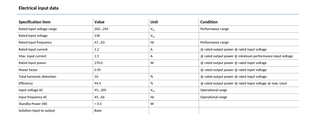This screenshot has height=120, width=316.
Task: Click the Max. input current label
Action: (x=32, y=56)
